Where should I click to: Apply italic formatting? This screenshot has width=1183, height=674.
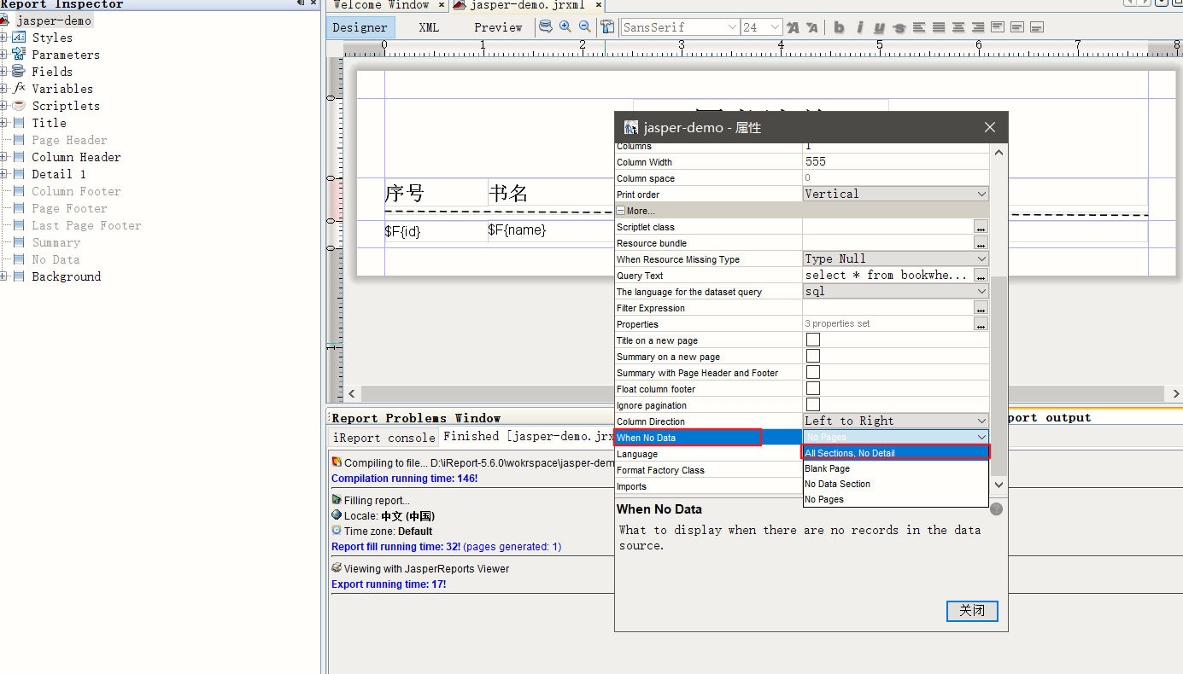click(858, 26)
